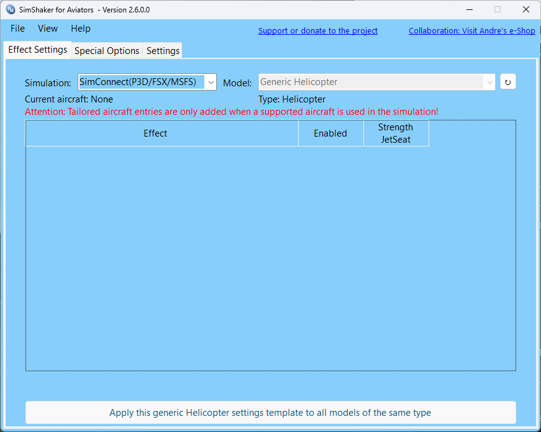Click the maximize window button

coord(498,10)
